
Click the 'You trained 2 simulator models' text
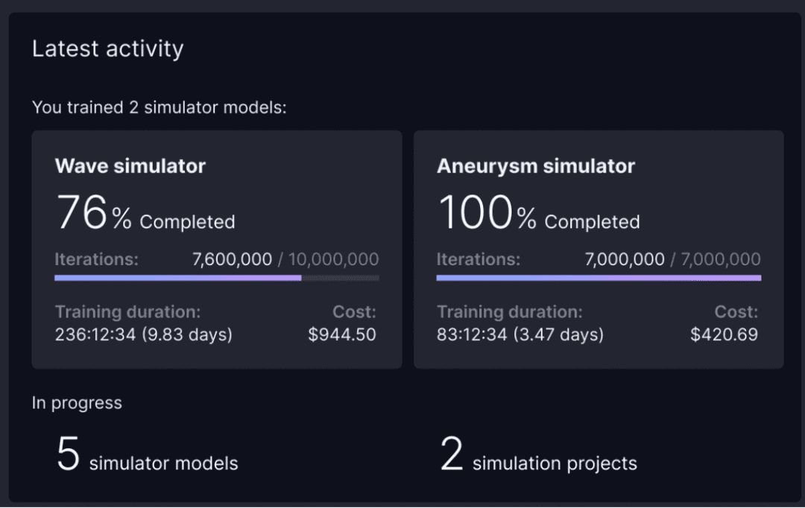click(x=160, y=107)
